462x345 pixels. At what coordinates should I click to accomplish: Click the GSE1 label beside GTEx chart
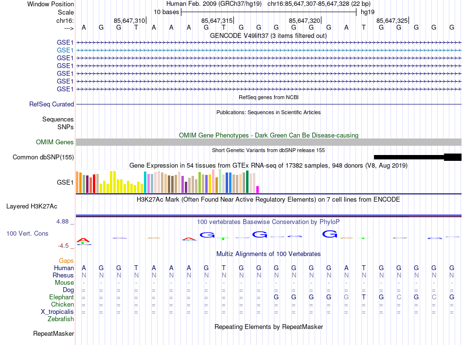65,183
